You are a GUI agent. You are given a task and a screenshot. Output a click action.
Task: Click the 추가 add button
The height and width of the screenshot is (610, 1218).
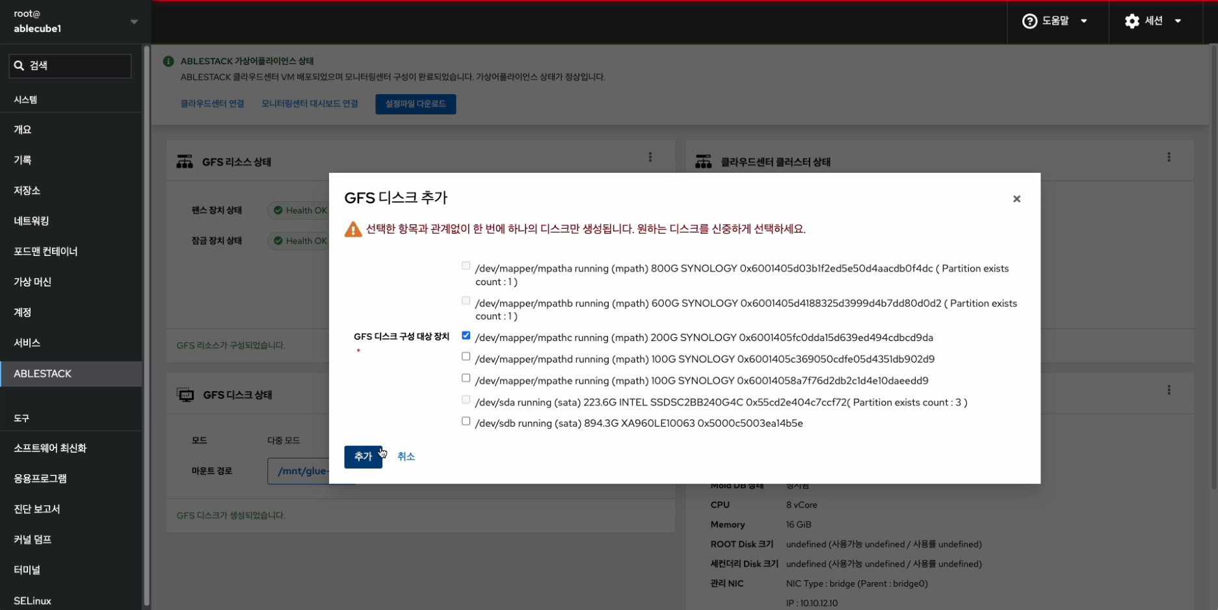363,457
